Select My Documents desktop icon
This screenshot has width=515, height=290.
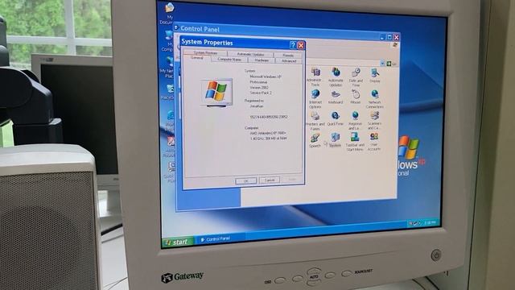(x=168, y=14)
